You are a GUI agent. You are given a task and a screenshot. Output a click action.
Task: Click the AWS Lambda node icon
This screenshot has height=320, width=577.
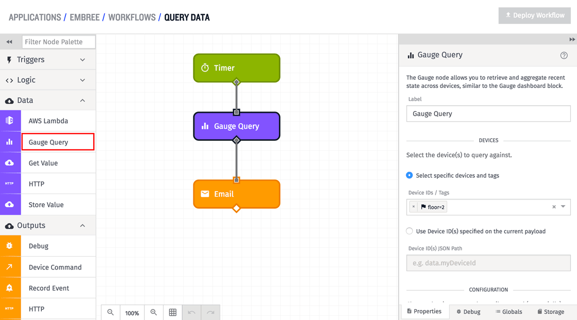[x=10, y=121]
